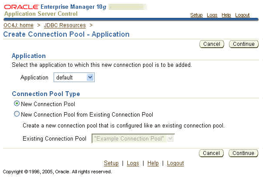The width and height of the screenshot is (263, 179).
Task: Click the 'Connection Pool Type' section heading
Action: 46,94
